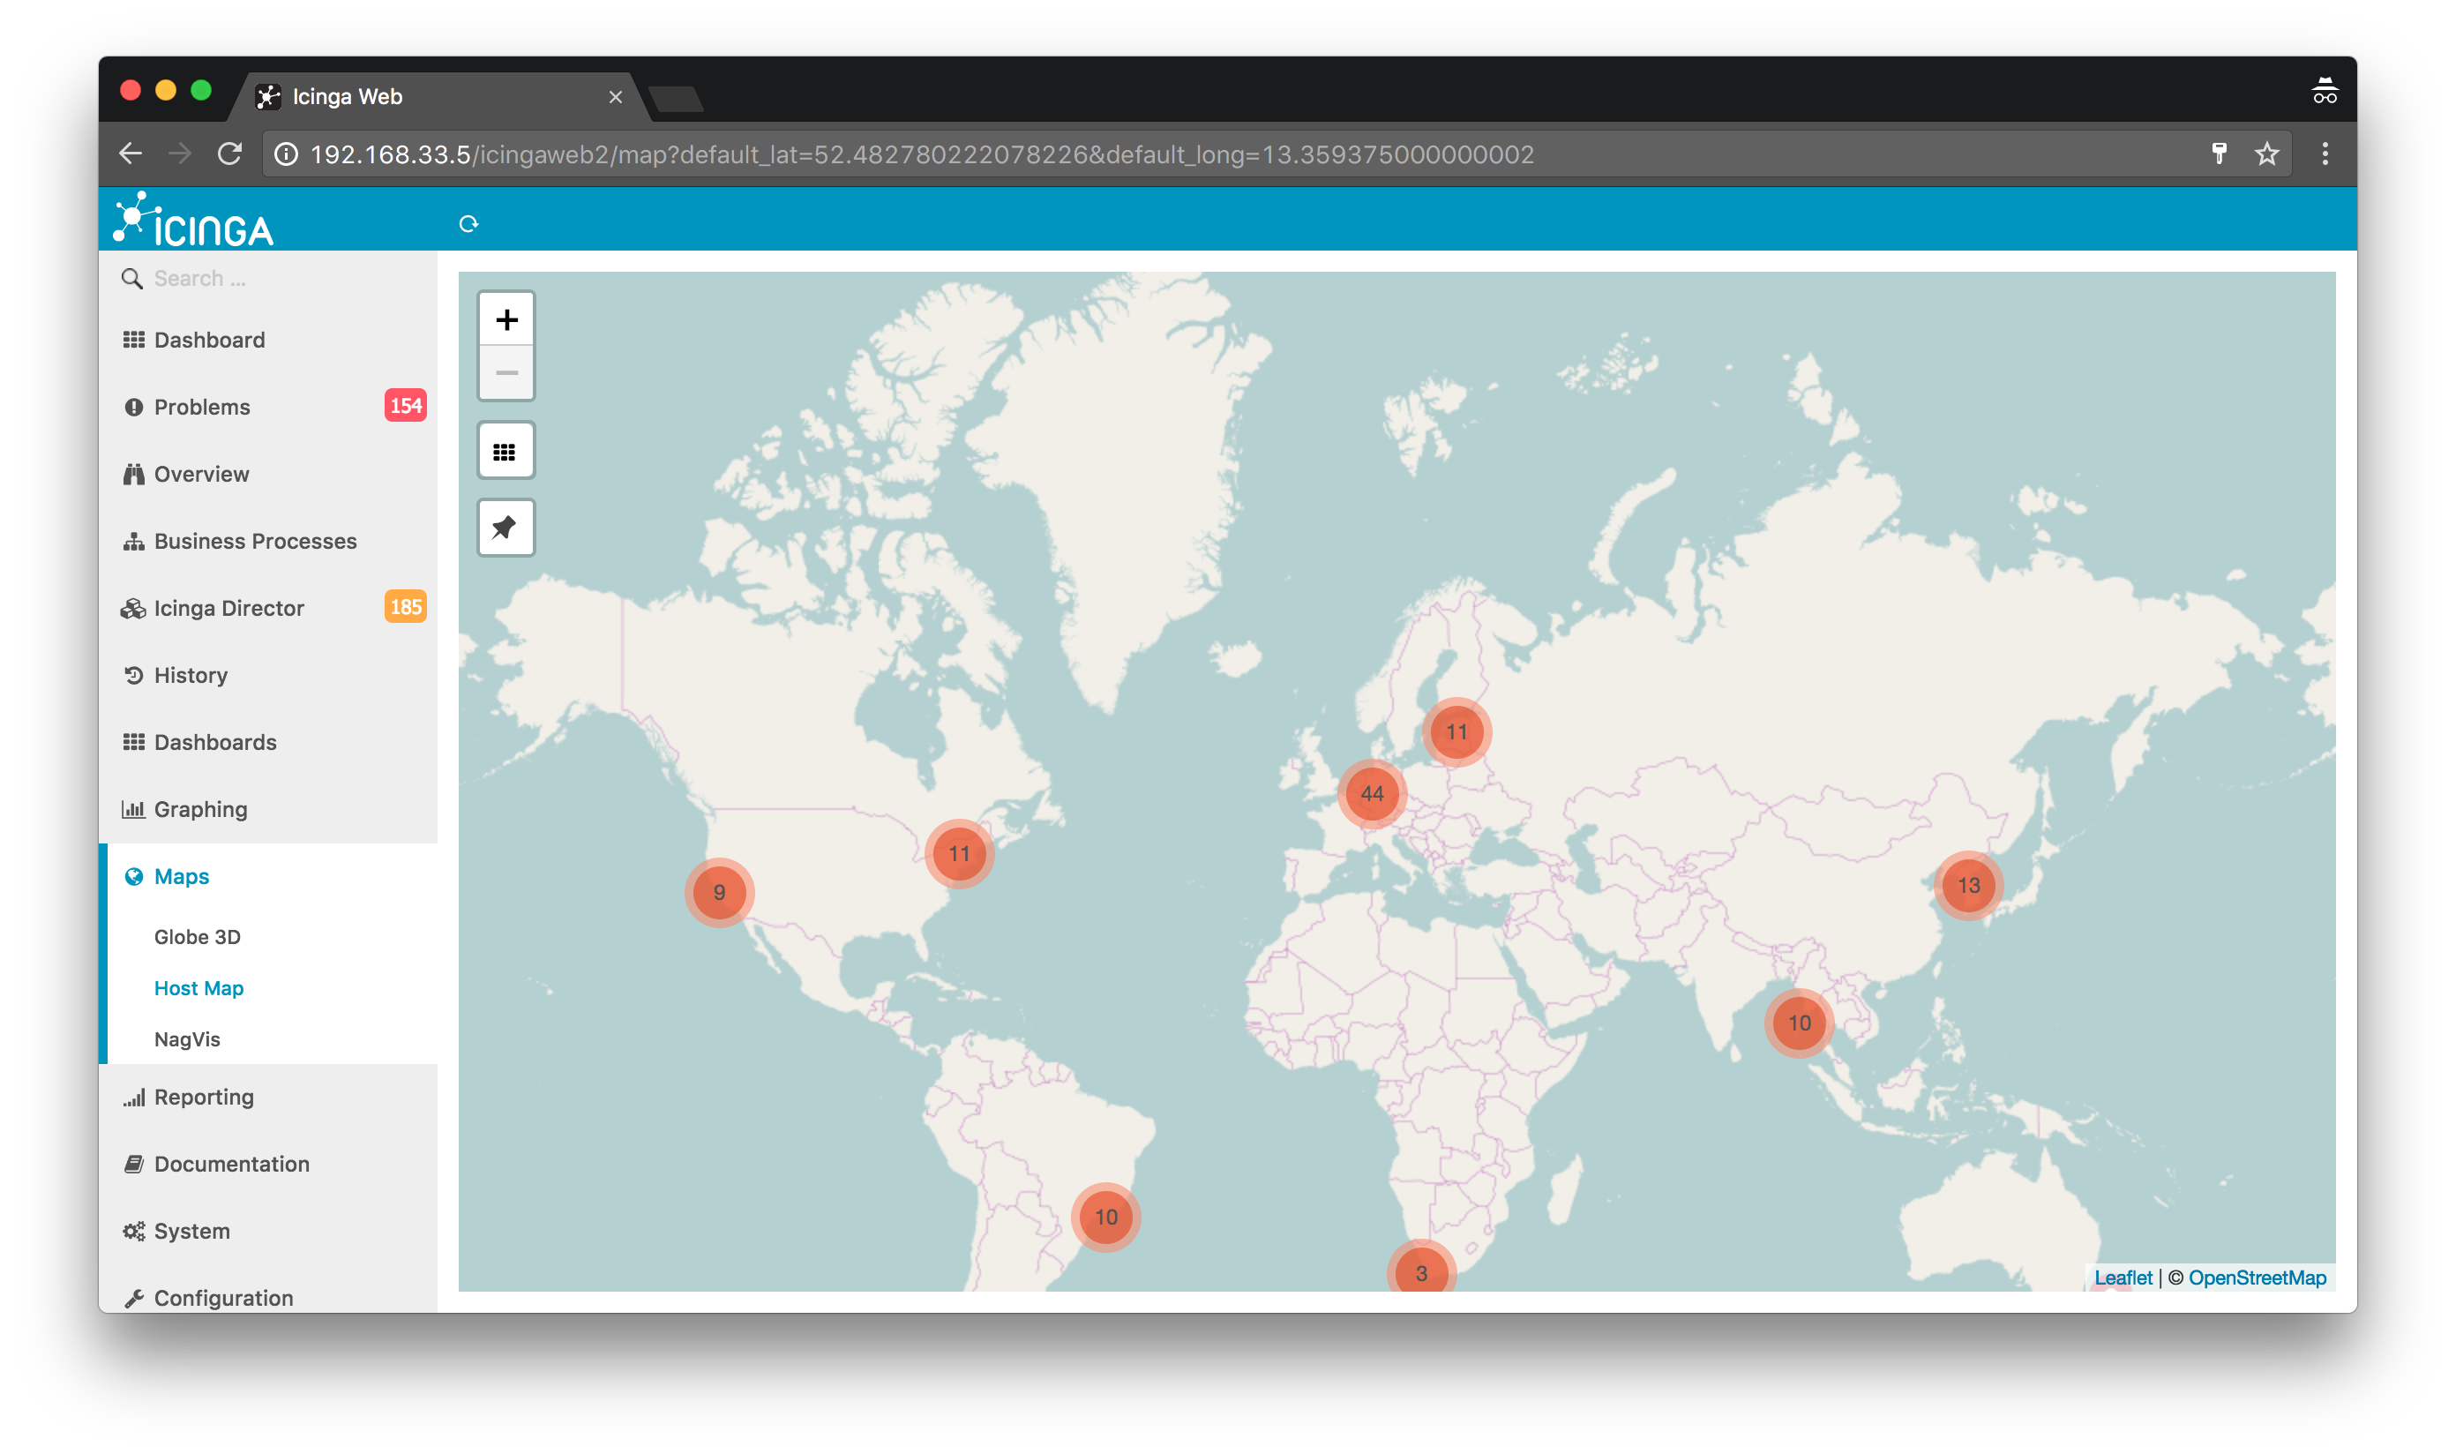Screen dimensions: 2456x1454
Task: Reload the page with browser refresh
Action: click(229, 154)
